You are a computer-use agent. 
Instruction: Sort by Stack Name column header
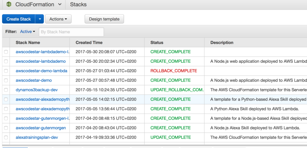[28, 42]
